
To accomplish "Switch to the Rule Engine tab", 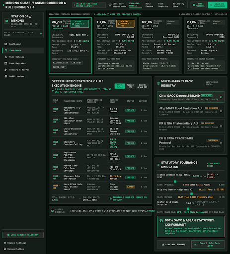I will 150,5.
